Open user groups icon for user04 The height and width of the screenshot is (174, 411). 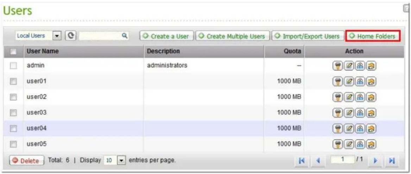click(x=360, y=128)
